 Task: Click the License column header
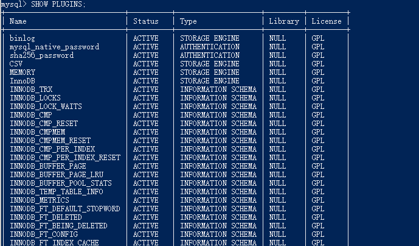[x=327, y=21]
